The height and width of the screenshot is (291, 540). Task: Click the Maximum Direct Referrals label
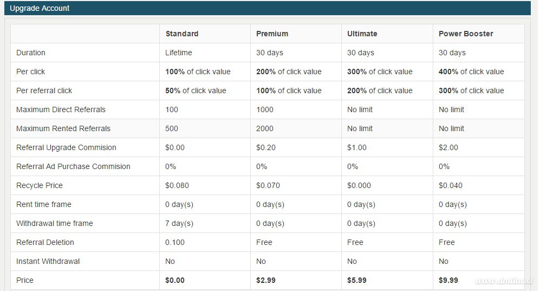(61, 109)
